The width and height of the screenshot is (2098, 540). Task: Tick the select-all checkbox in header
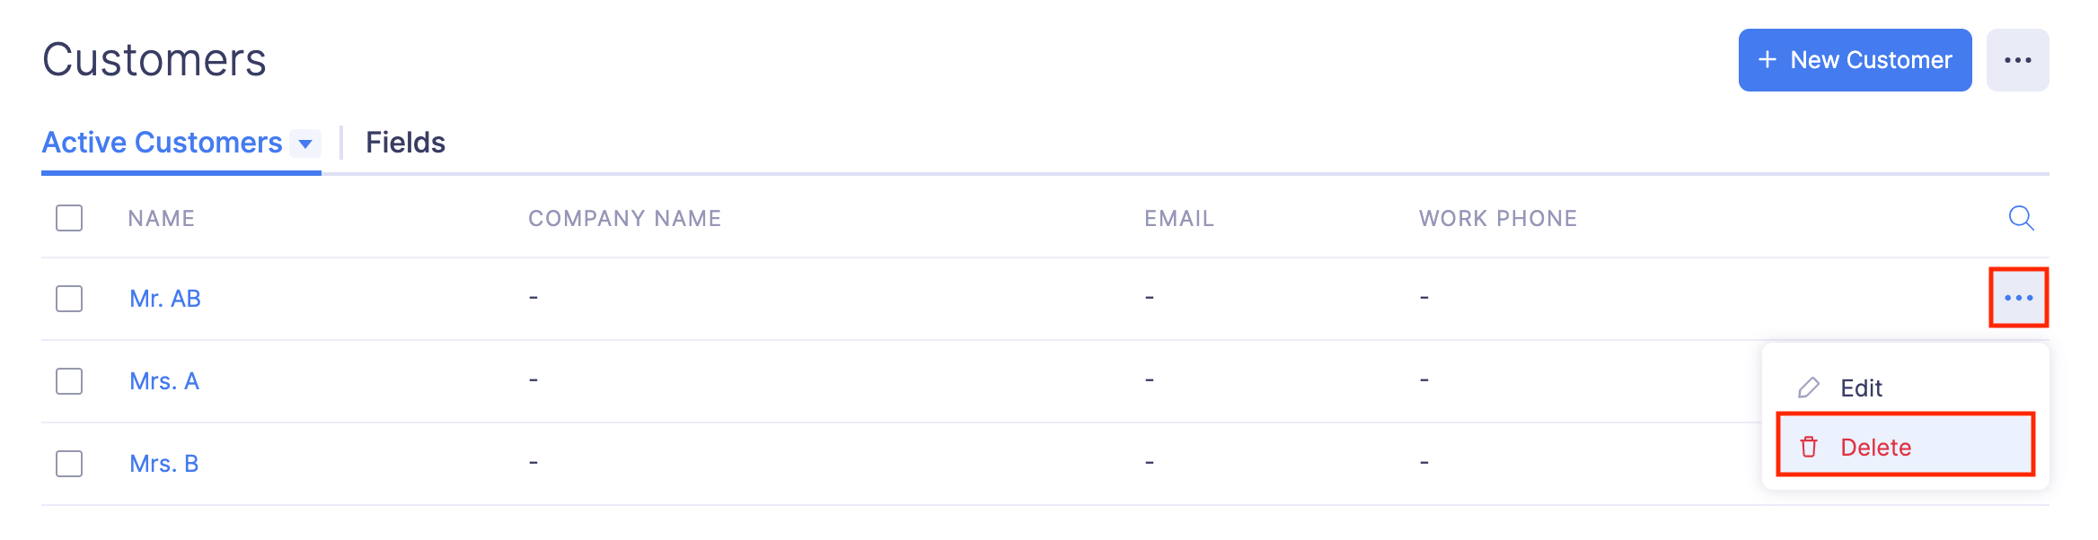point(69,218)
